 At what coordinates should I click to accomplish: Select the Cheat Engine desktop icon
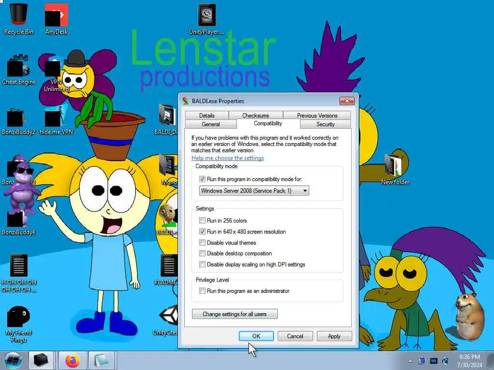point(19,70)
